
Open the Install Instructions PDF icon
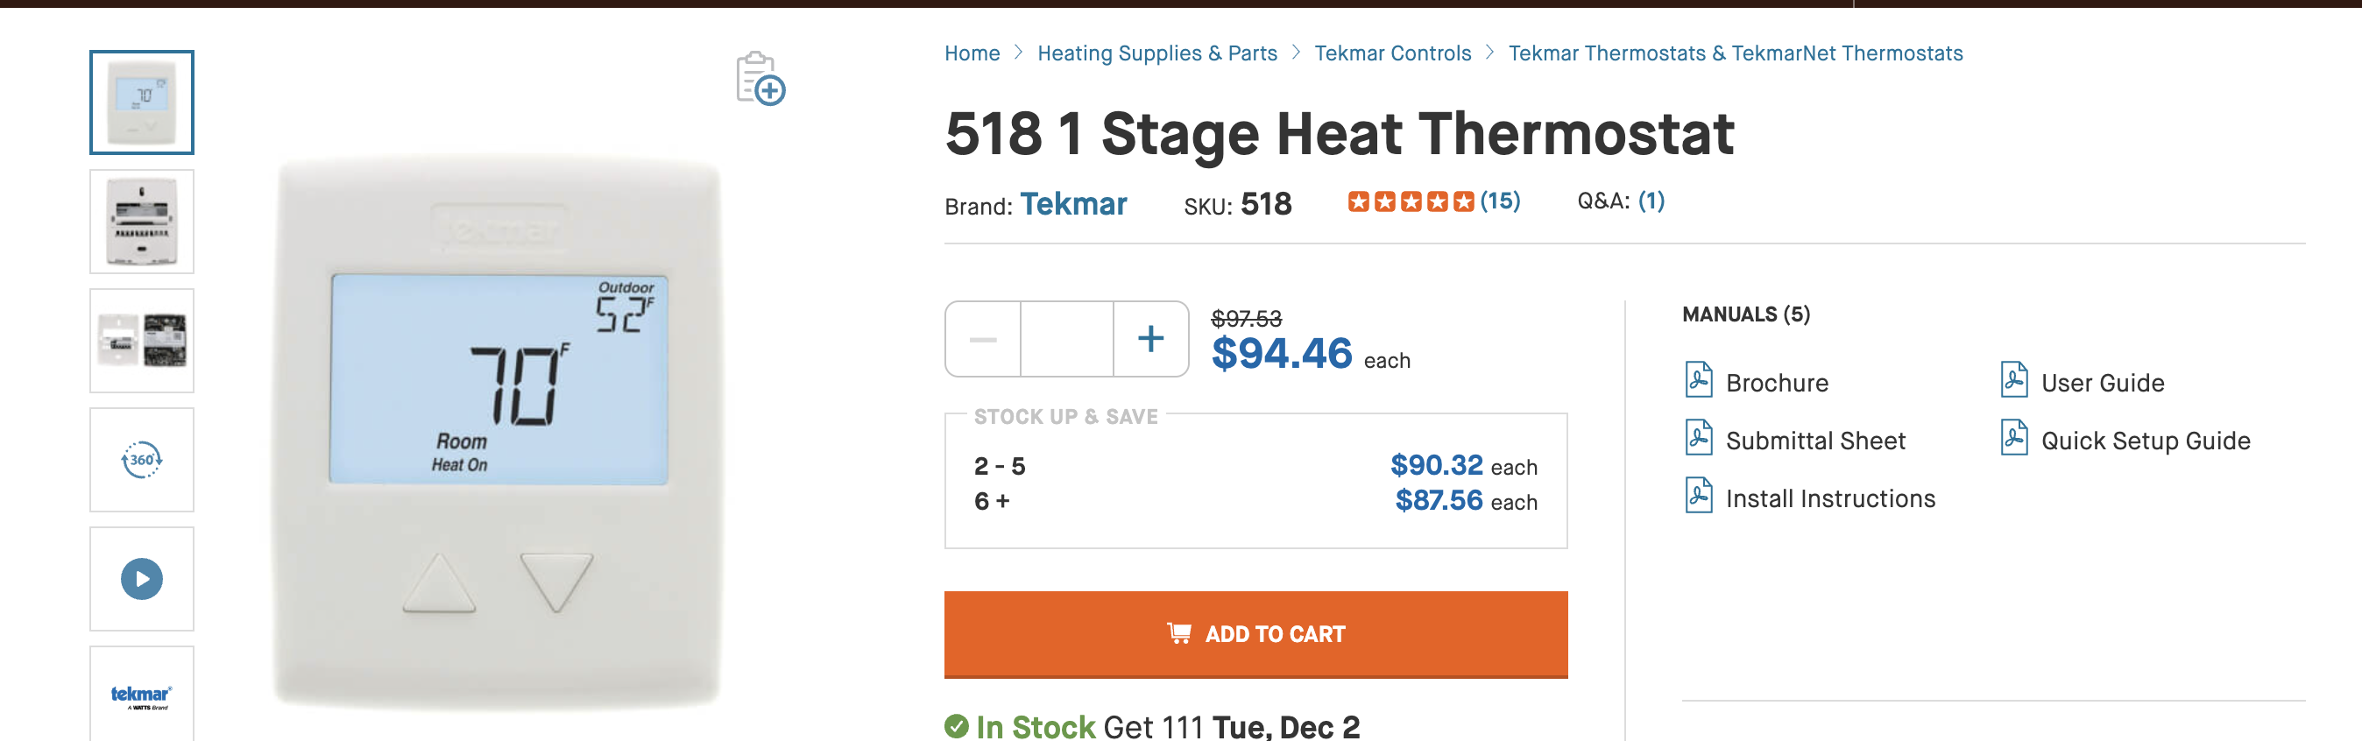pos(1698,496)
